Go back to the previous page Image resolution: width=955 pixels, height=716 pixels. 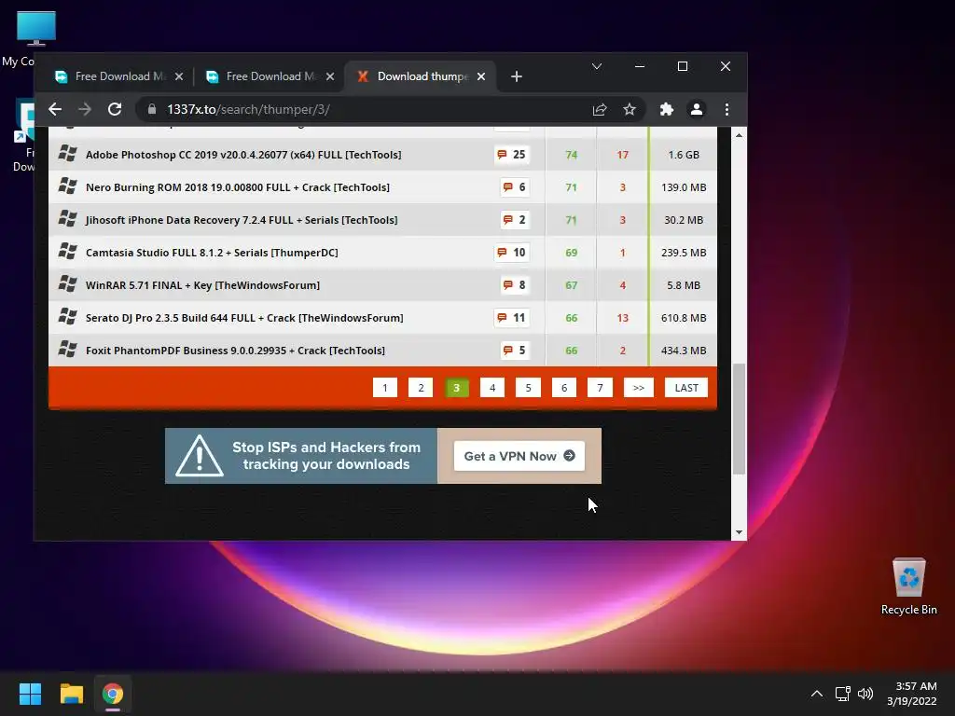pos(55,110)
